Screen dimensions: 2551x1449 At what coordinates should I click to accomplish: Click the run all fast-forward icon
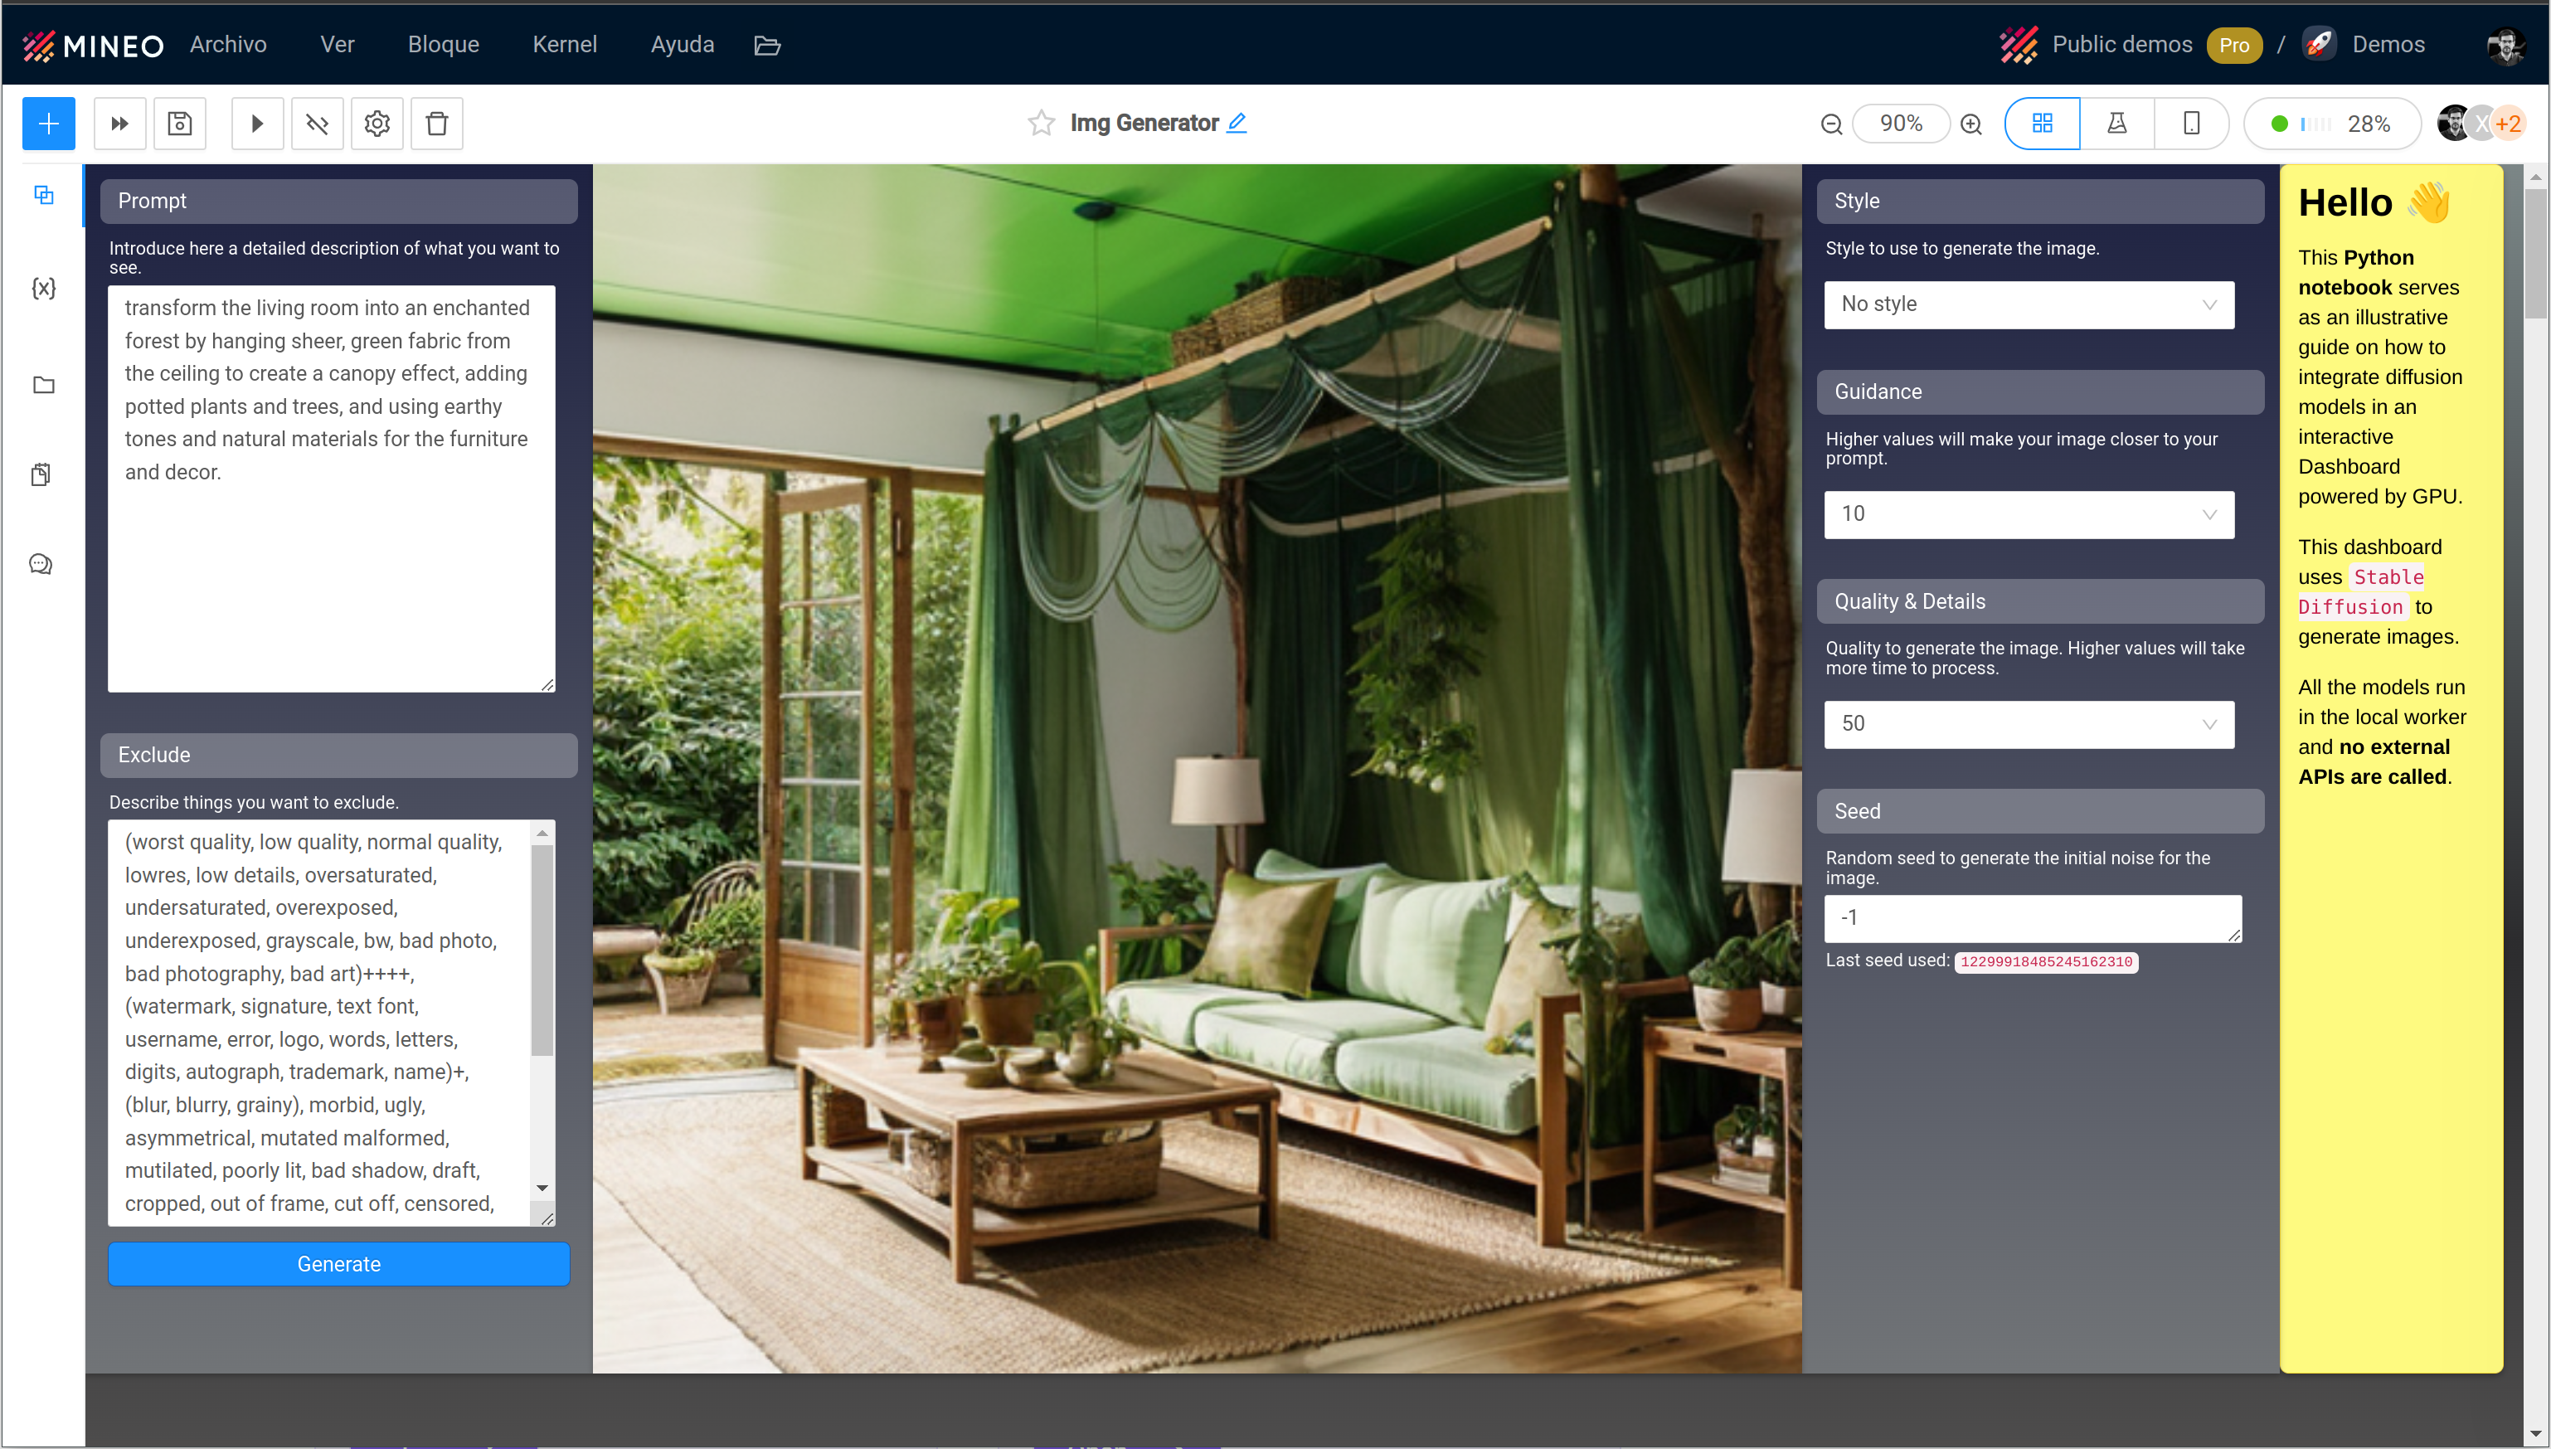pyautogui.click(x=119, y=124)
